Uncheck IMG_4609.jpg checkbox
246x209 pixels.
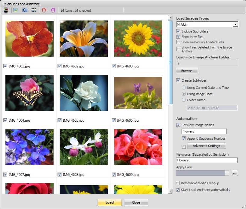pyautogui.click(x=114, y=174)
